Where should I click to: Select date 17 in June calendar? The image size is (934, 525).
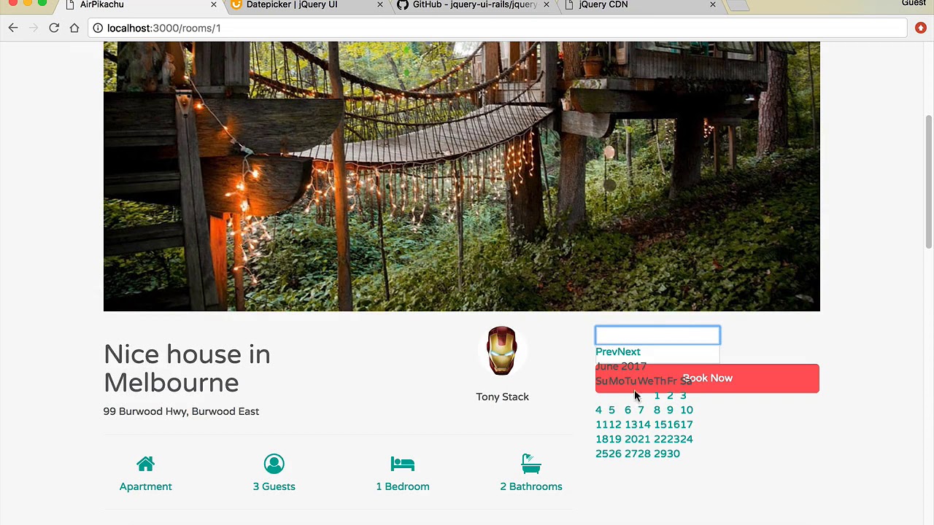click(687, 424)
